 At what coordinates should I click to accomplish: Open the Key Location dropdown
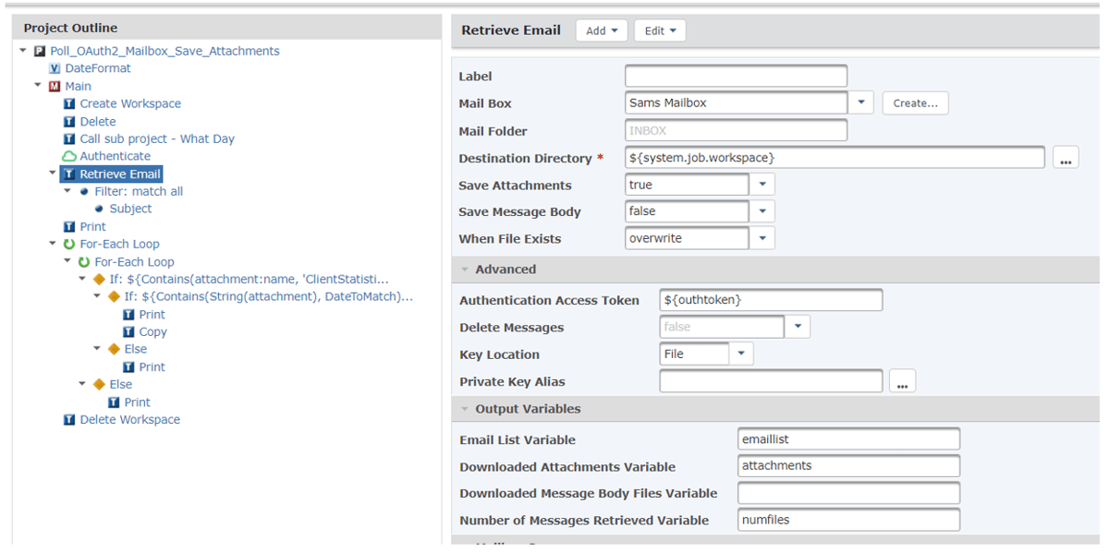point(741,353)
